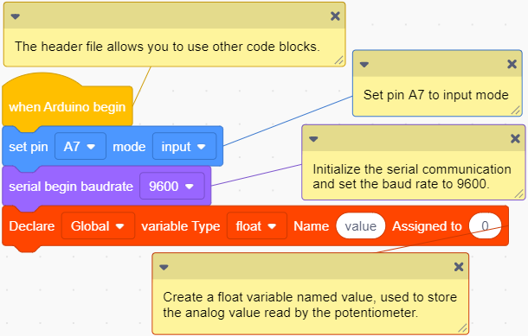Viewport: 528px width, 336px height.
Task: Close the 'Set pin A7 to input mode' comment
Action: pos(512,64)
